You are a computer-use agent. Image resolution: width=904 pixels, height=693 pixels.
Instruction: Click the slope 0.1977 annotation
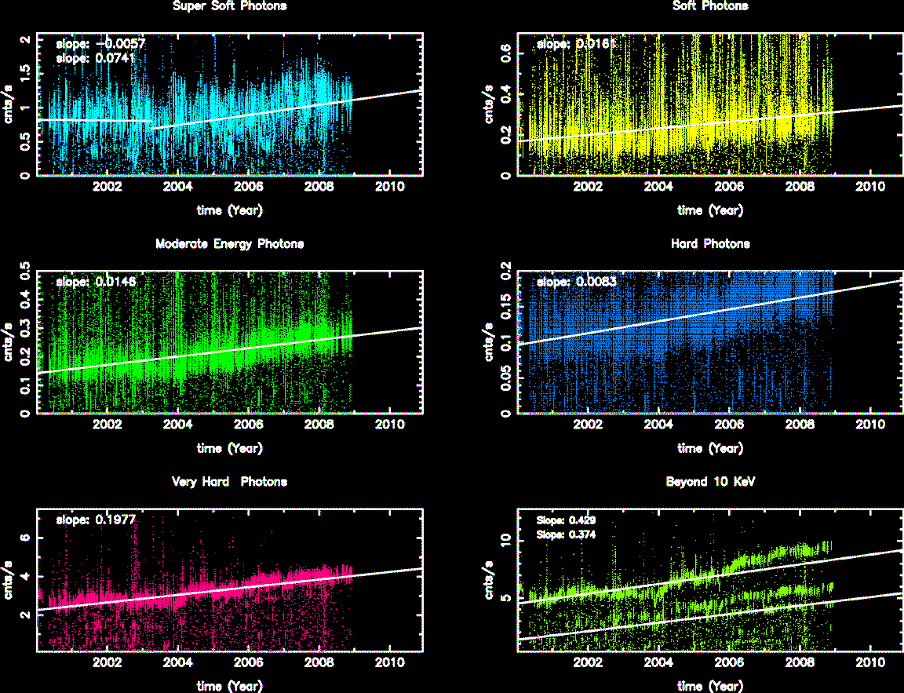pos(95,520)
